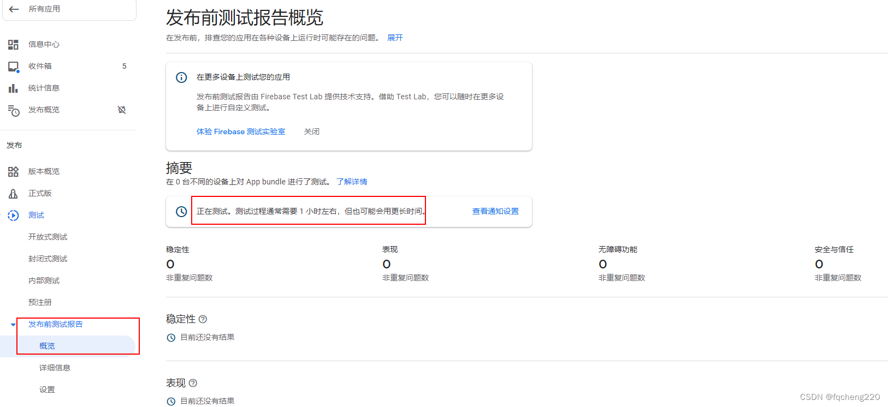888x407 pixels.
Task: Click the 发布 section label in the sidebar
Action: click(x=14, y=145)
